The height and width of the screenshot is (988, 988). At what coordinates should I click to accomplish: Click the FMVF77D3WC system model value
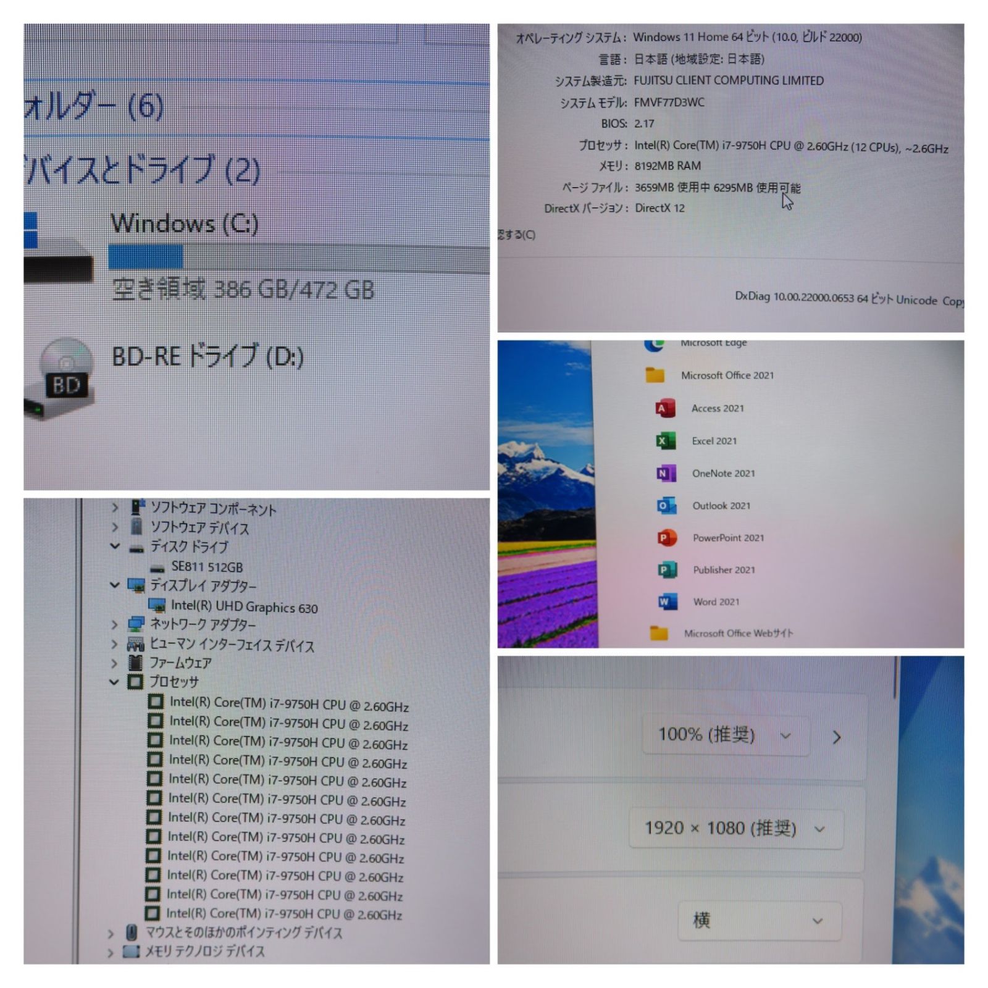[669, 102]
